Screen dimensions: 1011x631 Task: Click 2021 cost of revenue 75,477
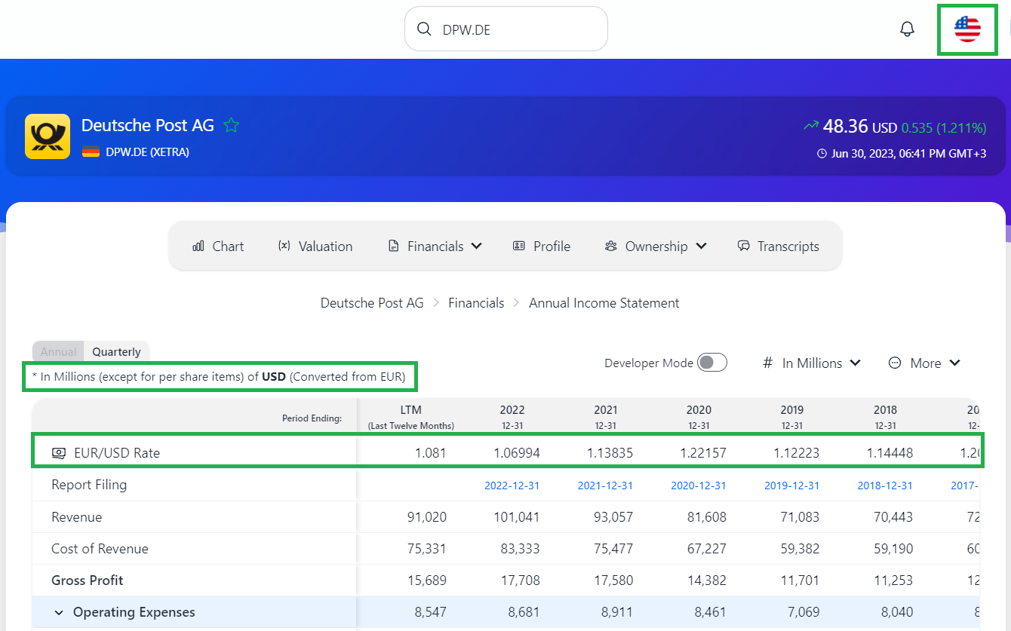click(612, 549)
